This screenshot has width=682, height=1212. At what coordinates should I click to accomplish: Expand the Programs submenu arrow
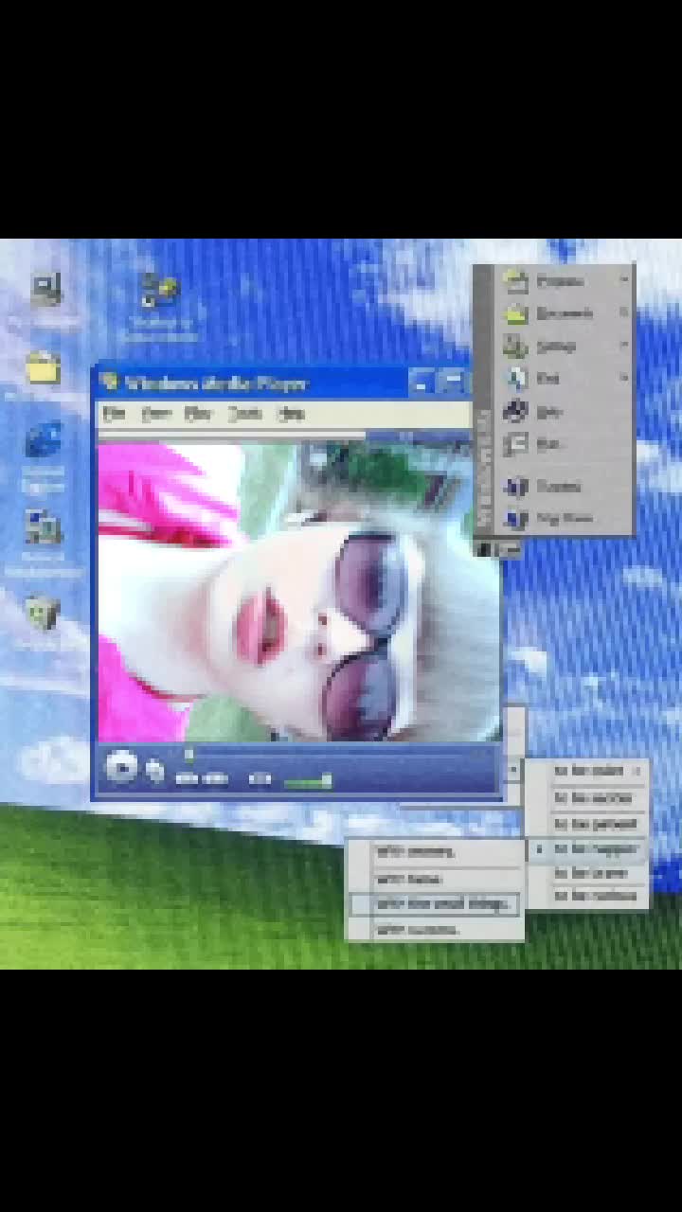(x=624, y=280)
